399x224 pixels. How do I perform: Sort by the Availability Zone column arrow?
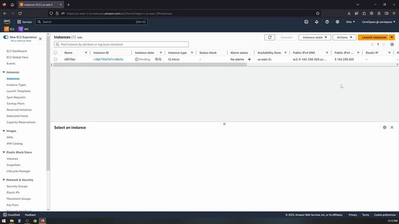(x=286, y=52)
